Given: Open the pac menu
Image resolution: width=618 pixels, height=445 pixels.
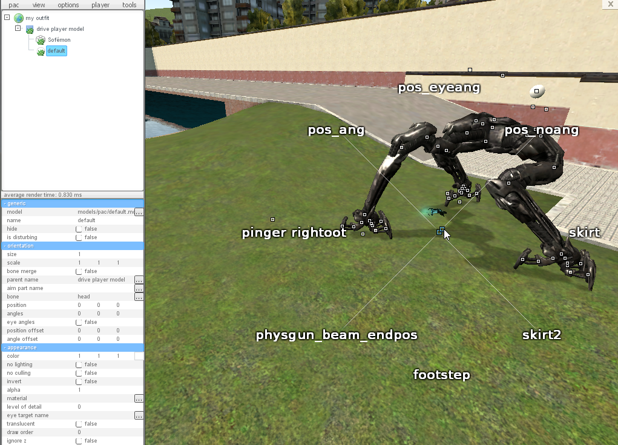Looking at the screenshot, I should (13, 5).
